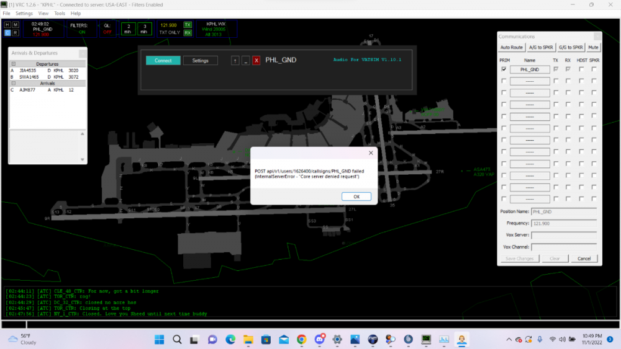Toggle the HDST checkbox for PHL_GND
This screenshot has width=621, height=349.
pos(581,69)
